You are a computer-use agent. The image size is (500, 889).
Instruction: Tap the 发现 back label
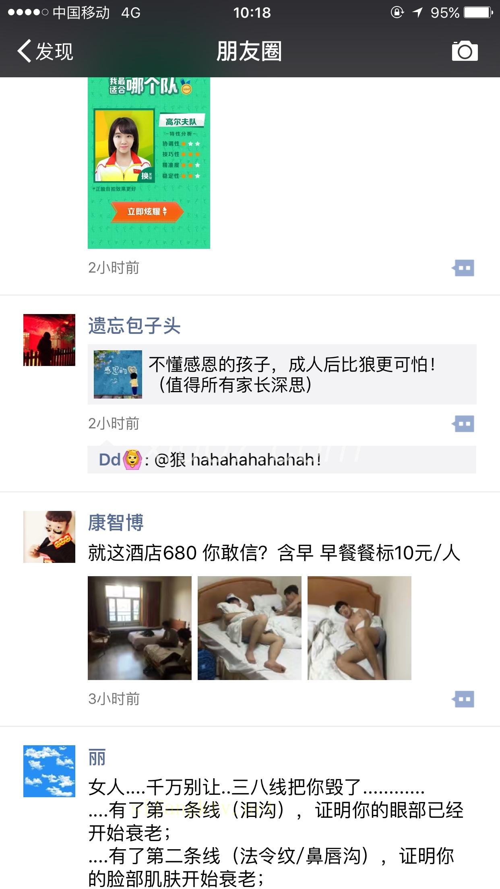point(55,51)
